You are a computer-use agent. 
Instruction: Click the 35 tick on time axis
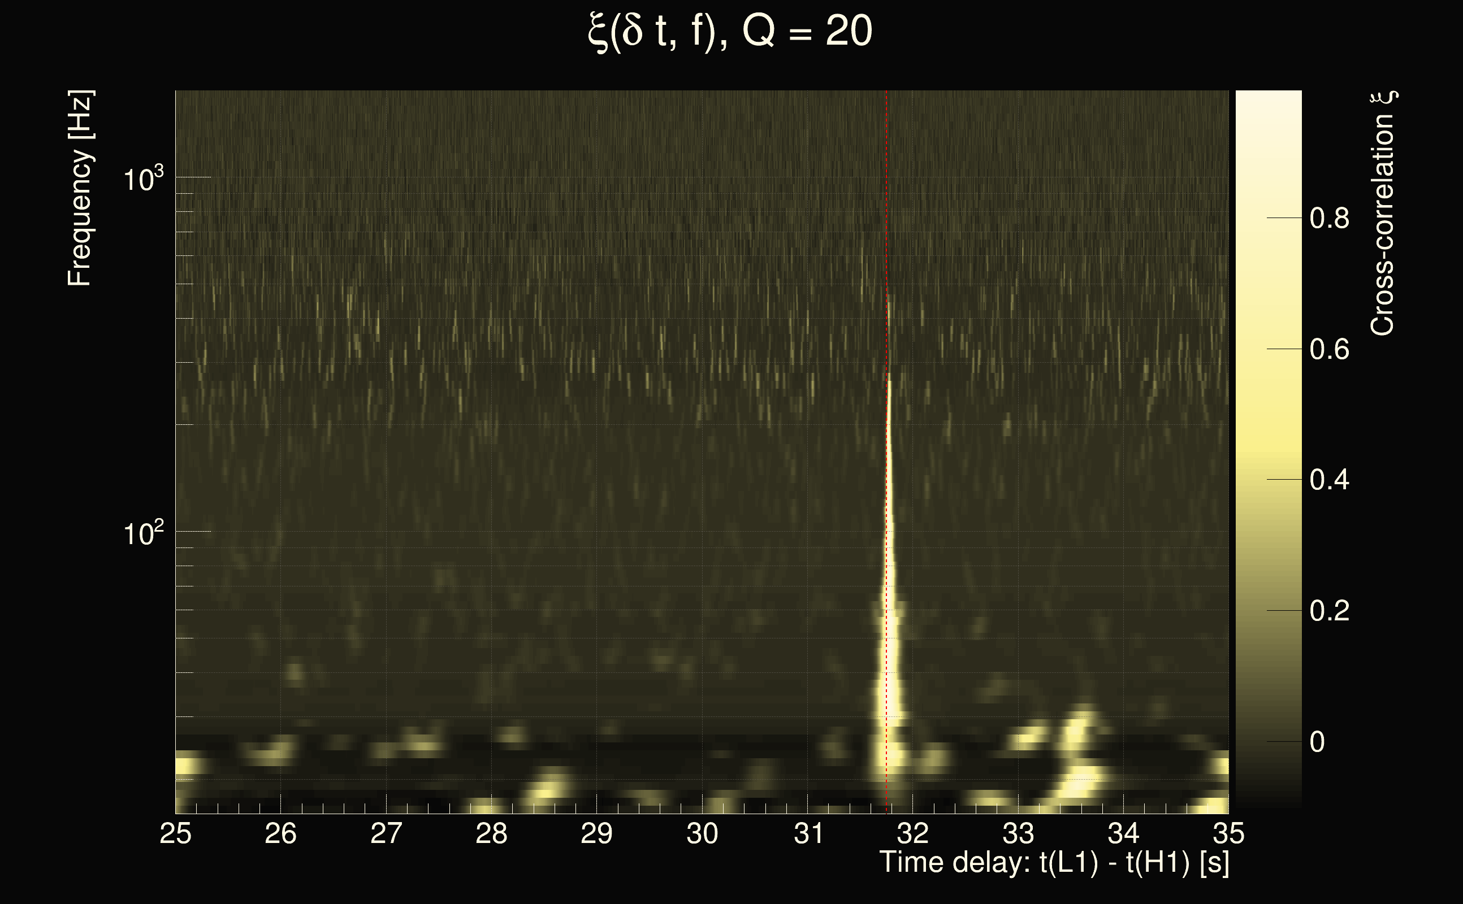(x=1228, y=833)
